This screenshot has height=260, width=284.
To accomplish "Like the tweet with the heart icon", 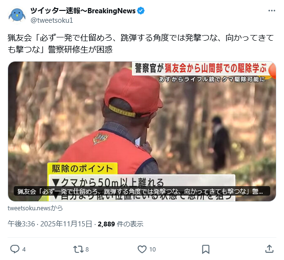I will (x=142, y=249).
